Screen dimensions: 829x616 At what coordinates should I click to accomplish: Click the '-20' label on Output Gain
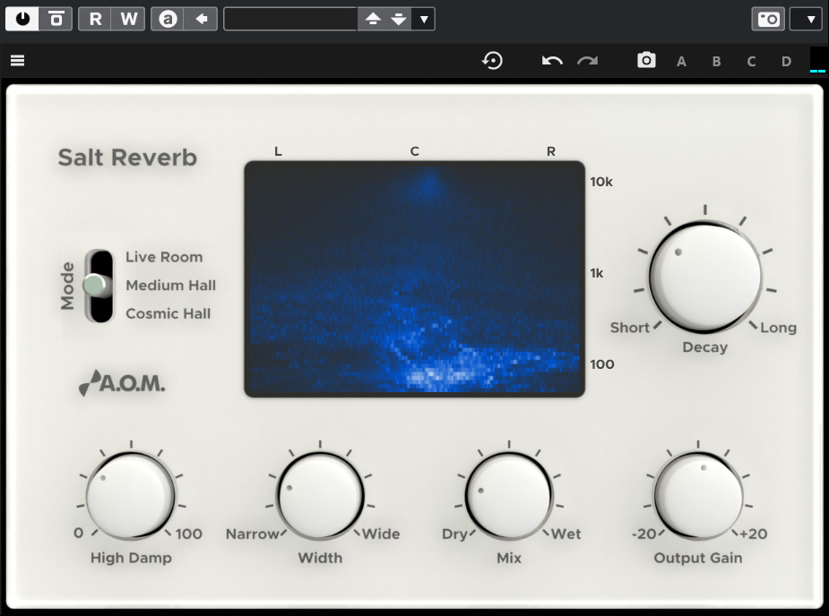(644, 534)
